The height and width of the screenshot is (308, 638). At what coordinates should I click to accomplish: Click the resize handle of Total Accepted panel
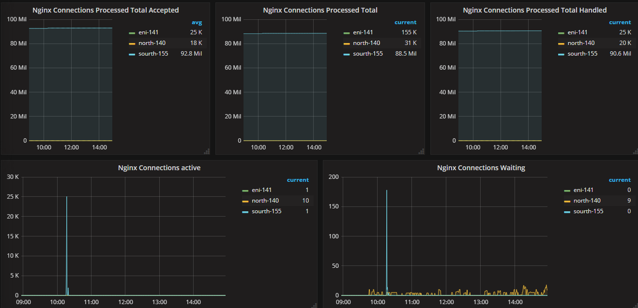[x=207, y=151]
